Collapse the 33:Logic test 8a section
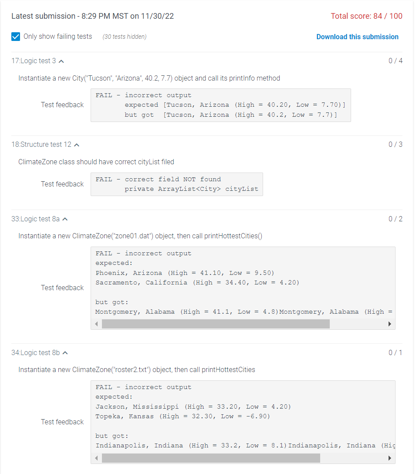 point(65,219)
